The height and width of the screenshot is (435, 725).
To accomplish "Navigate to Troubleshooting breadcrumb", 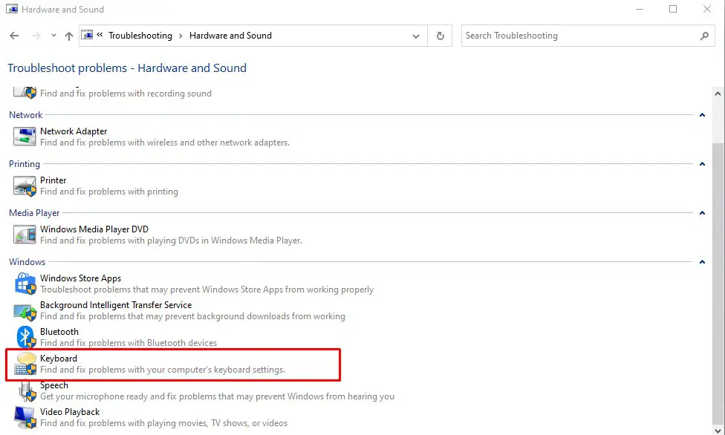I will (140, 36).
